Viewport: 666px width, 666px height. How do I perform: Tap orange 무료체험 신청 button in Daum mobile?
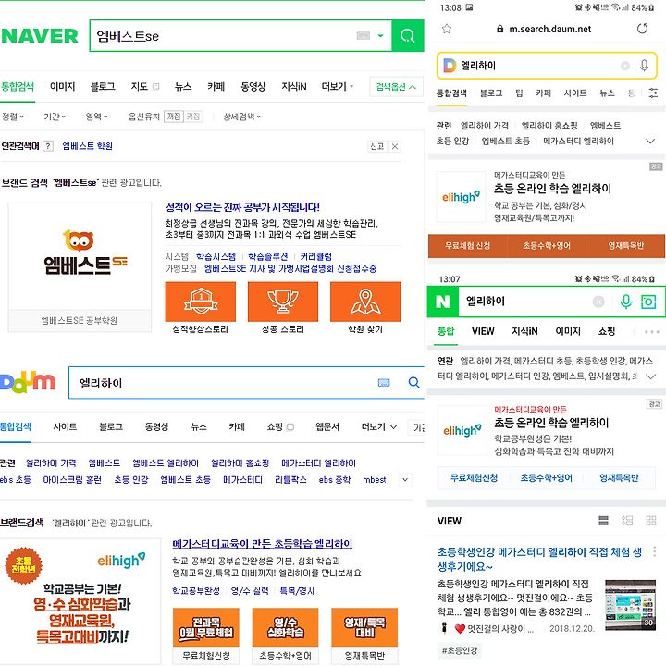click(x=468, y=246)
